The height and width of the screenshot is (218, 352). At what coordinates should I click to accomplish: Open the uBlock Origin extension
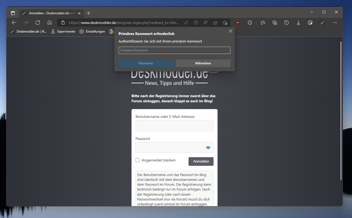pyautogui.click(x=238, y=23)
